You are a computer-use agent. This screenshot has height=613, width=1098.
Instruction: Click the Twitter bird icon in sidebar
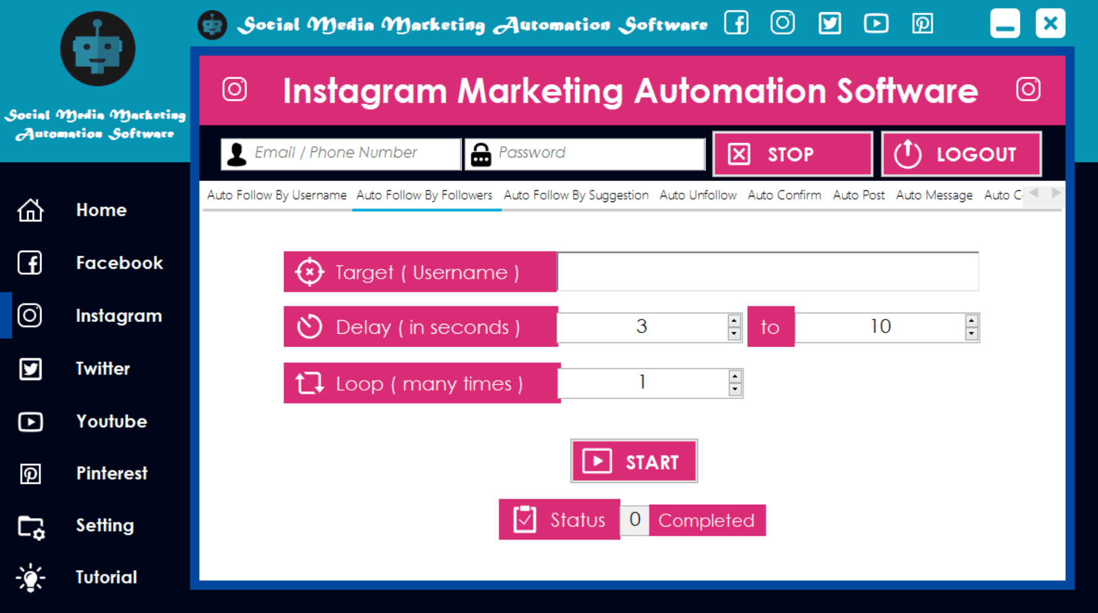30,369
